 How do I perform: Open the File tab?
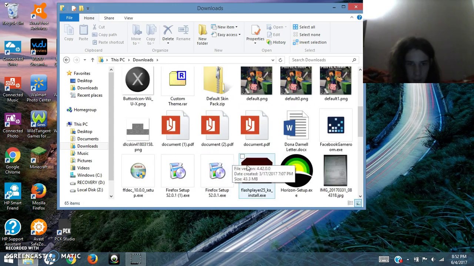click(x=69, y=18)
